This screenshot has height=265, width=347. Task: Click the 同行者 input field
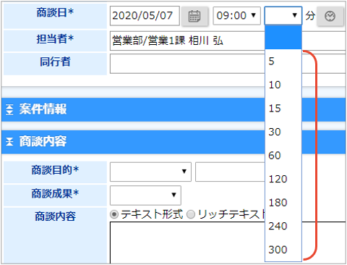pos(187,64)
